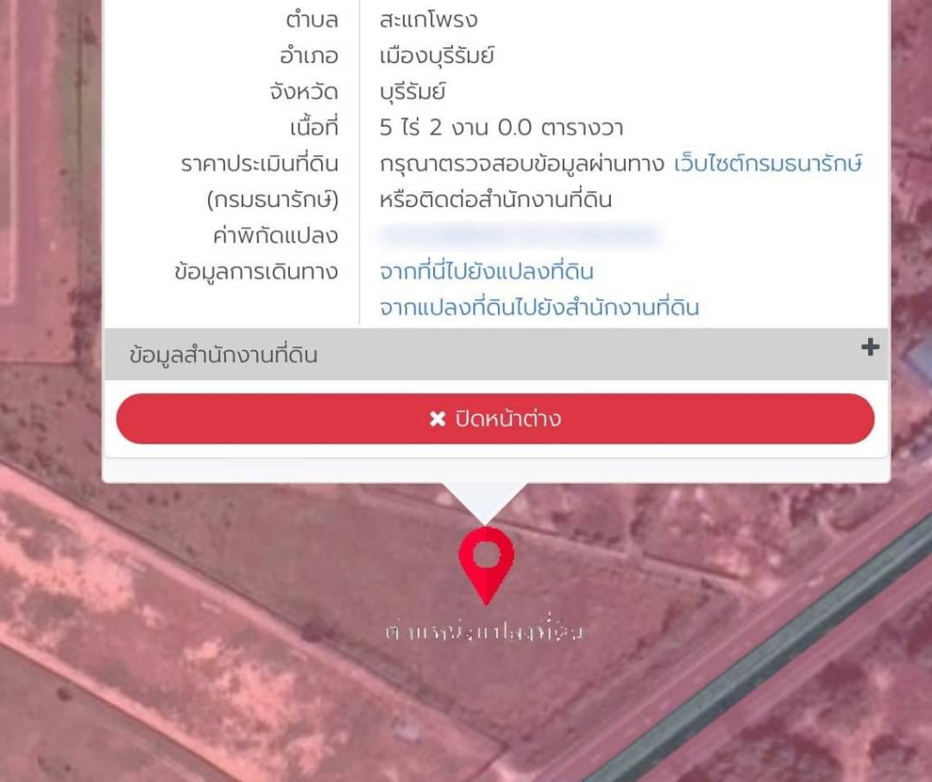Viewport: 932px width, 782px height.
Task: Open the เว็บไซต์กรมธนารักษ์ link
Action: pos(768,163)
